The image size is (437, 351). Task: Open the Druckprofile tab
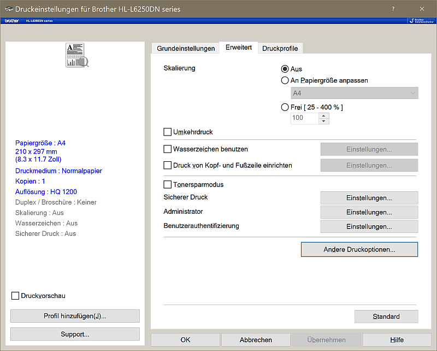280,48
